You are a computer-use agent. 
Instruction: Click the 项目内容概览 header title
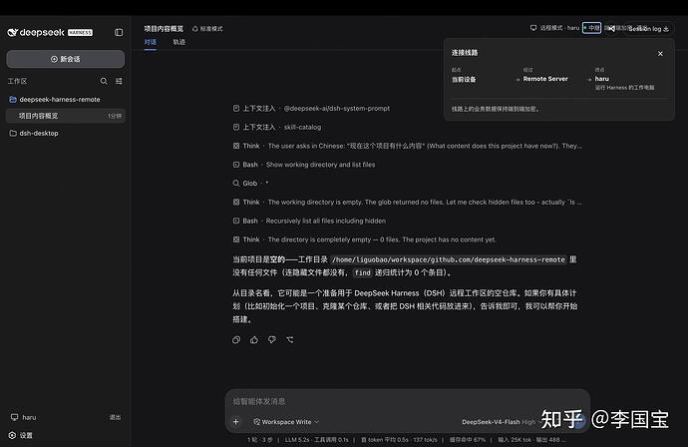point(164,29)
